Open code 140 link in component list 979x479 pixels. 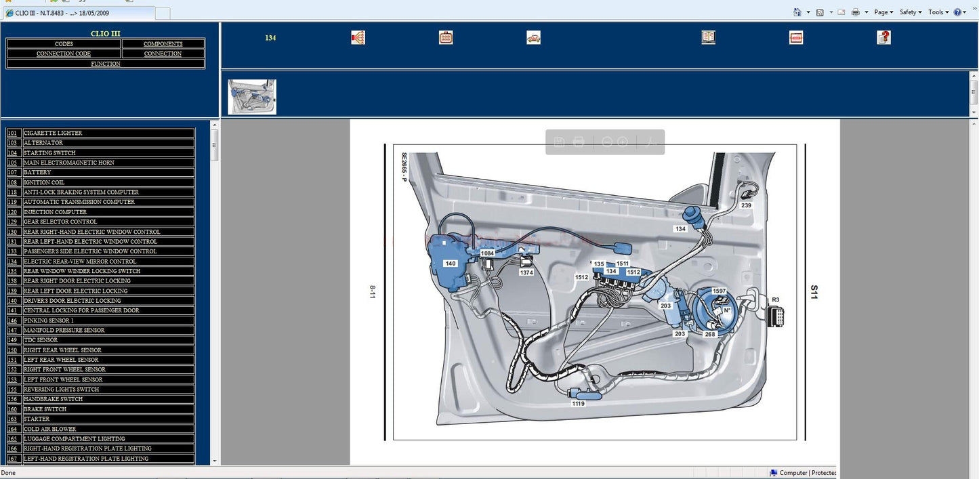click(x=12, y=301)
